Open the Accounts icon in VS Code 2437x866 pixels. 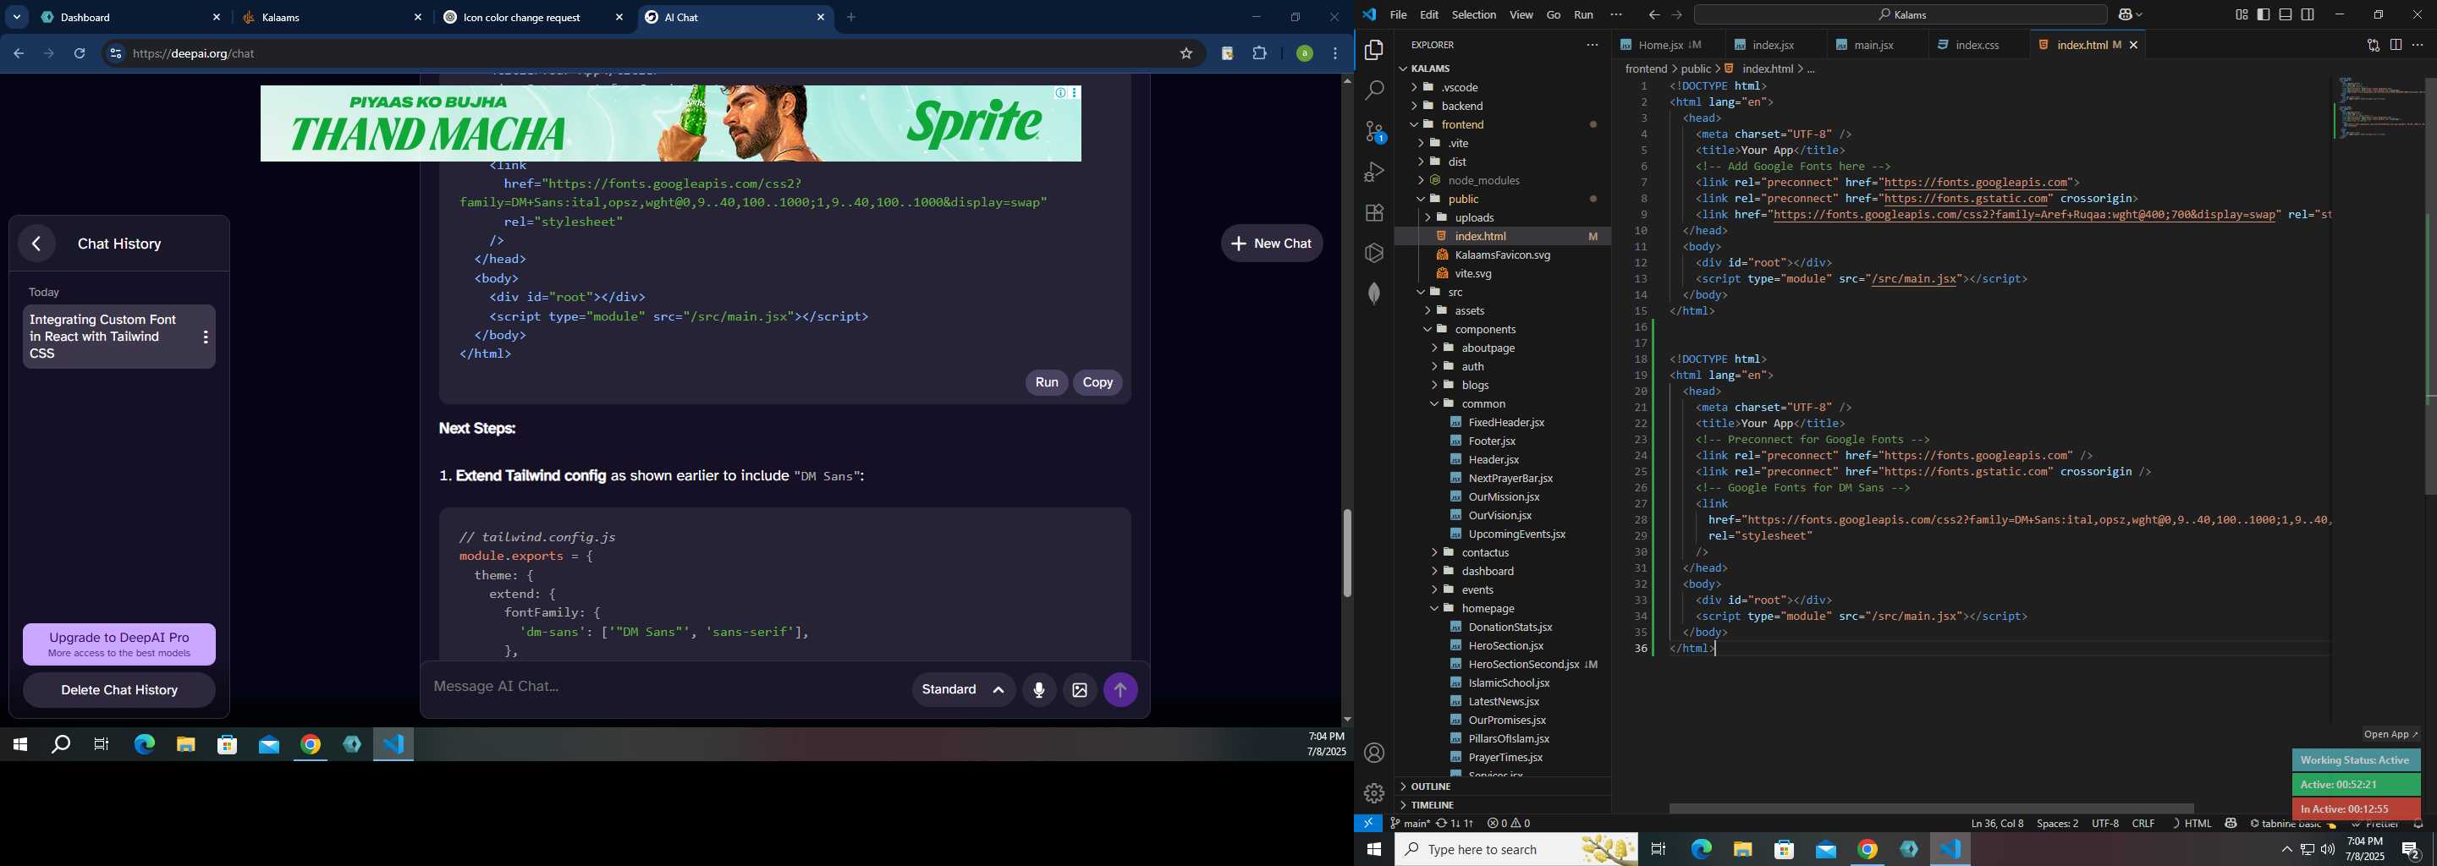(x=1373, y=753)
